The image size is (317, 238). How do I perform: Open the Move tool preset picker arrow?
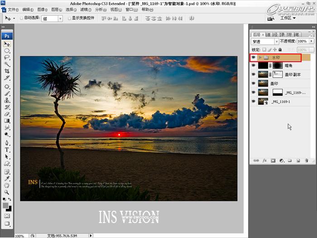[x=14, y=19]
